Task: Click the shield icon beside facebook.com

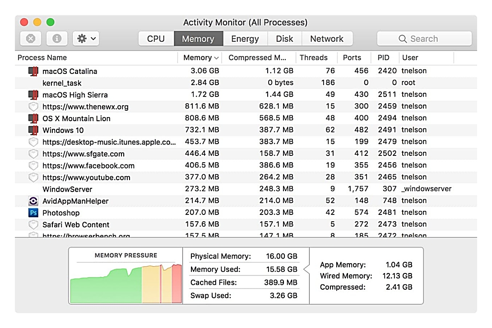Action: pyautogui.click(x=33, y=165)
